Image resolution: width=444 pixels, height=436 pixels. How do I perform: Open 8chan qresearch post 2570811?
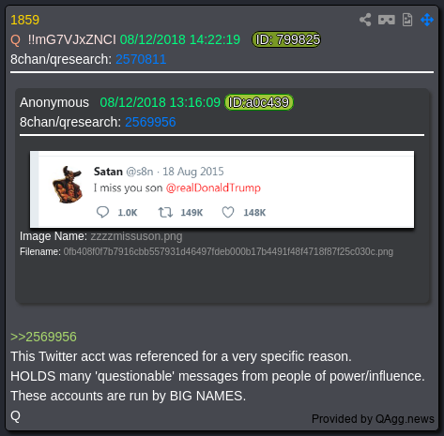click(x=141, y=59)
